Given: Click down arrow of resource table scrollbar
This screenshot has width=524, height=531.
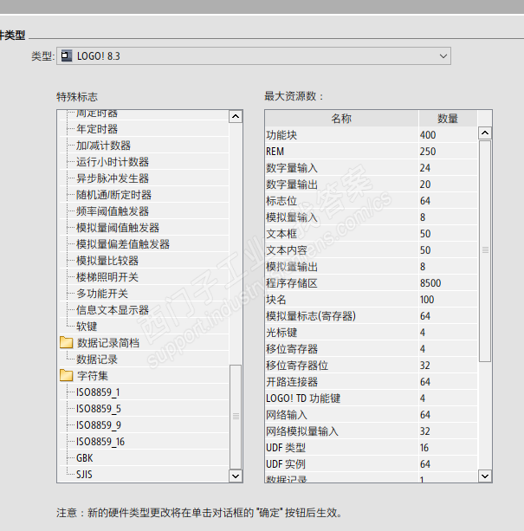Looking at the screenshot, I should (x=485, y=476).
